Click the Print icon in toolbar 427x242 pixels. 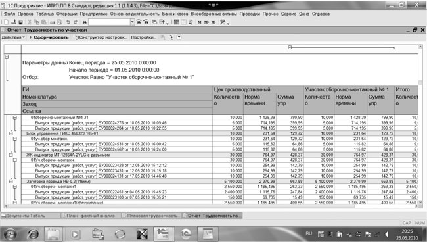(53, 22)
